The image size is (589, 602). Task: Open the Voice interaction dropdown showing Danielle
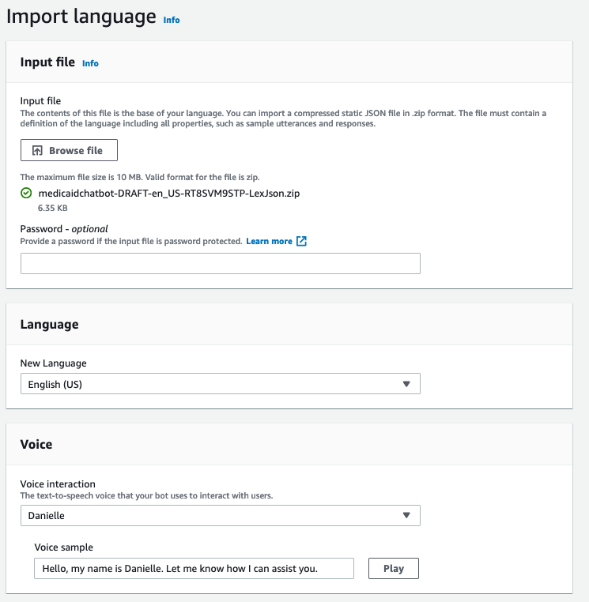[x=221, y=515]
